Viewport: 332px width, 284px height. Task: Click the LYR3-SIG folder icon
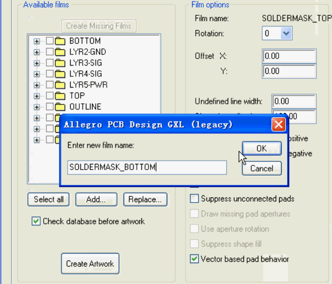(x=60, y=63)
